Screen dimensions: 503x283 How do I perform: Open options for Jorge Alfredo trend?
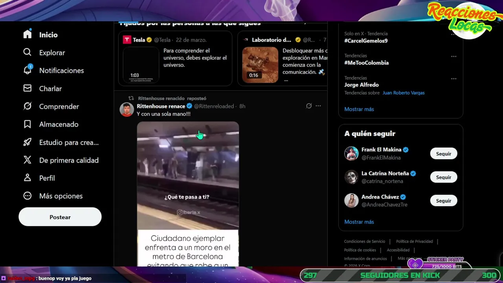(453, 79)
